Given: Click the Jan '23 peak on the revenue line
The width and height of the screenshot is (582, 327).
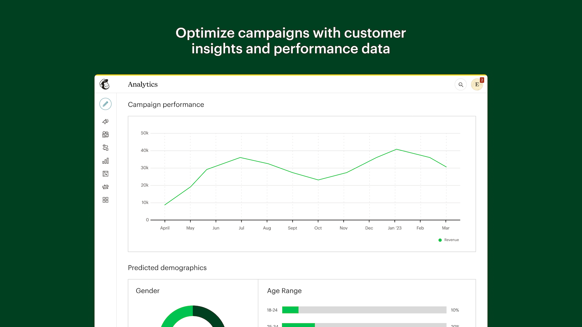Looking at the screenshot, I should point(396,149).
